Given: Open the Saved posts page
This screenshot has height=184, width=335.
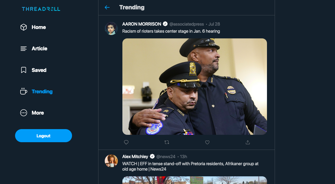Looking at the screenshot, I should point(39,70).
